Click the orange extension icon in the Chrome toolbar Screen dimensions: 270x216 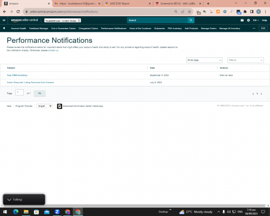click(218, 12)
